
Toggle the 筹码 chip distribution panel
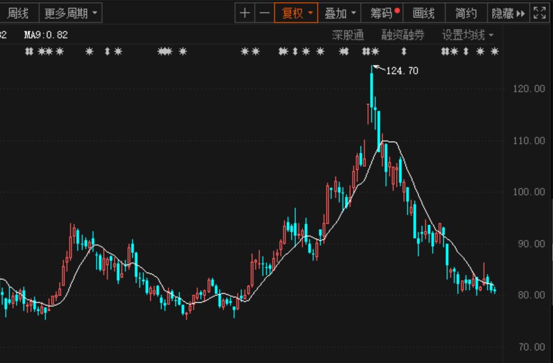[x=381, y=13]
